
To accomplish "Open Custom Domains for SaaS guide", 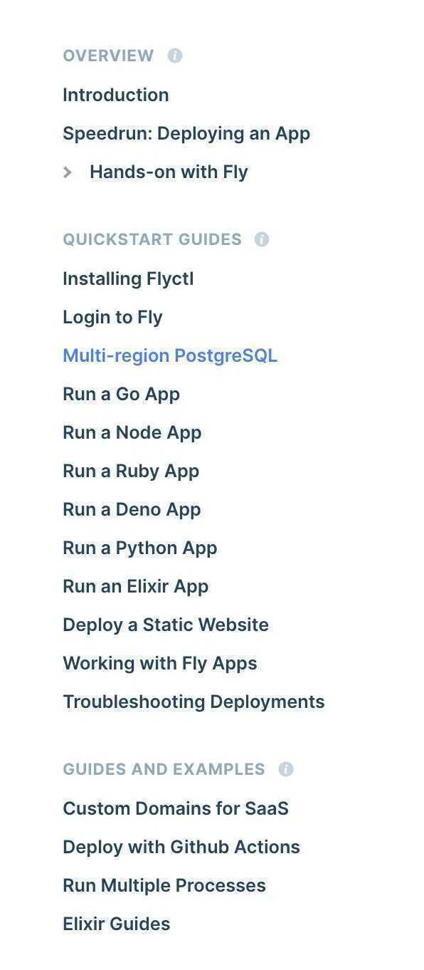I will (x=176, y=808).
